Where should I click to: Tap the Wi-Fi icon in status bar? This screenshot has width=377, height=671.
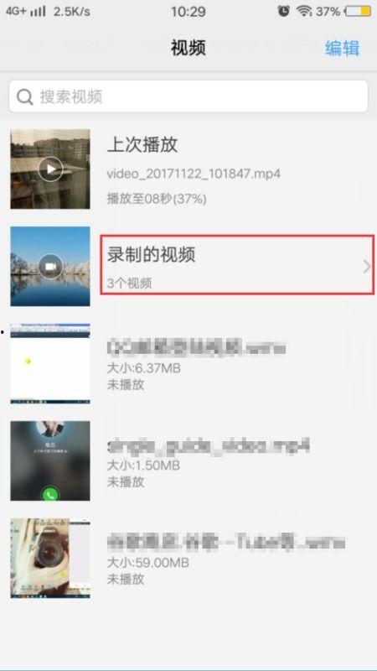pos(304,11)
